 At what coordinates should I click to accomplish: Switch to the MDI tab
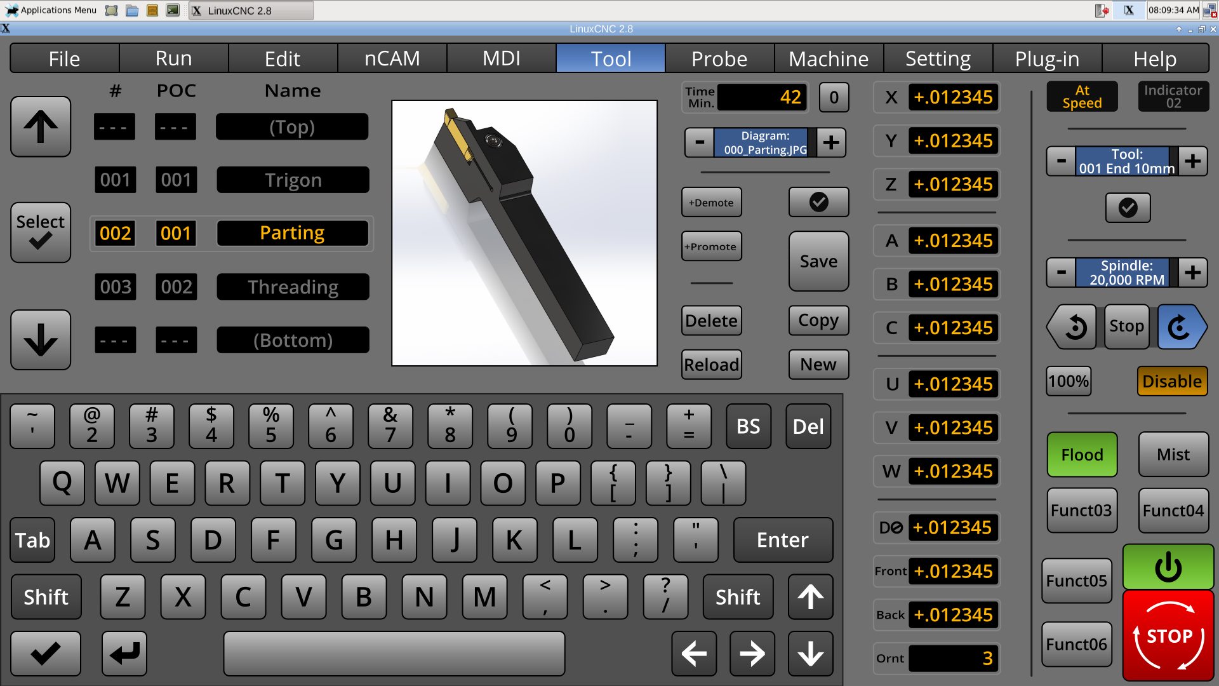point(502,58)
